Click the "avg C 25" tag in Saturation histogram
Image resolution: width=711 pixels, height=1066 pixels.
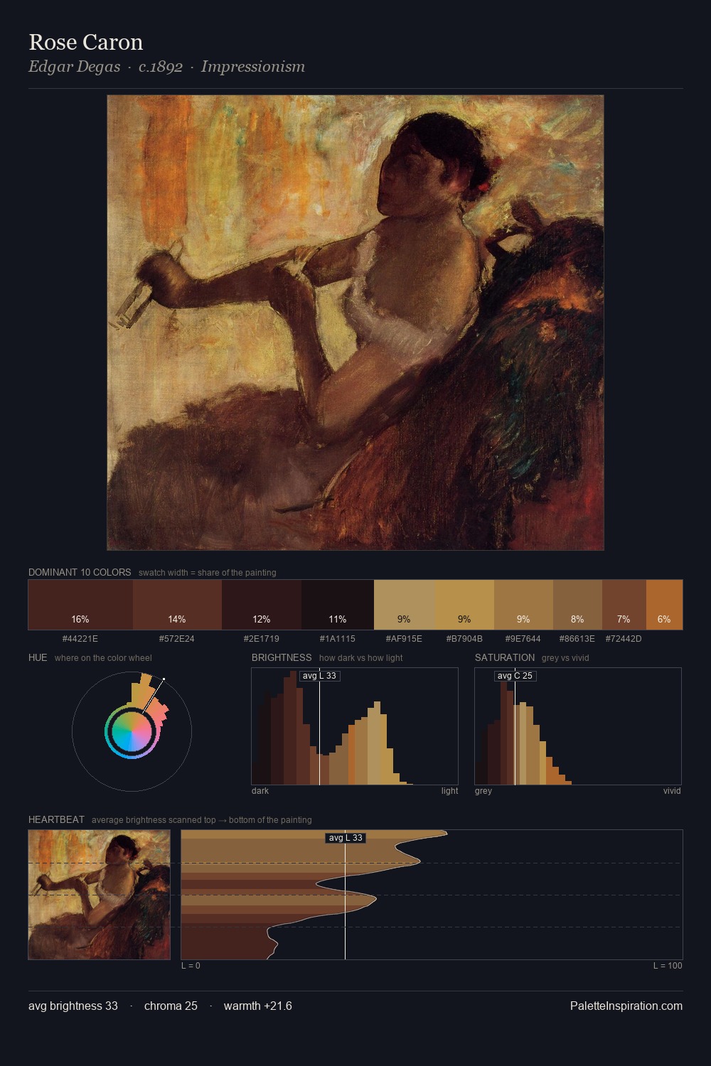point(515,676)
